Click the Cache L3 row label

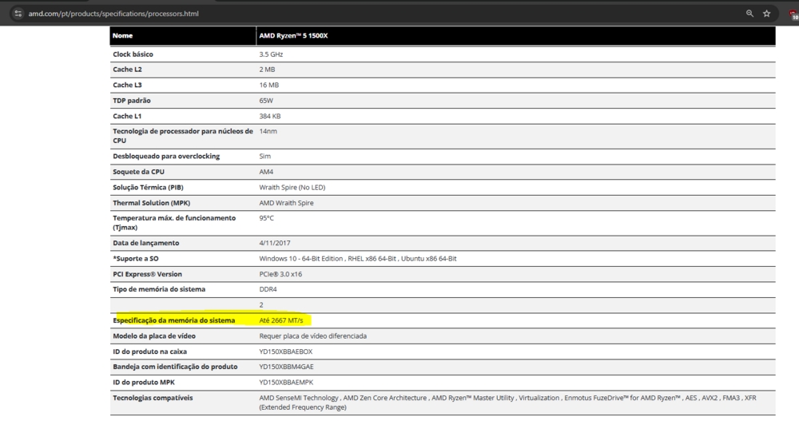coord(127,85)
